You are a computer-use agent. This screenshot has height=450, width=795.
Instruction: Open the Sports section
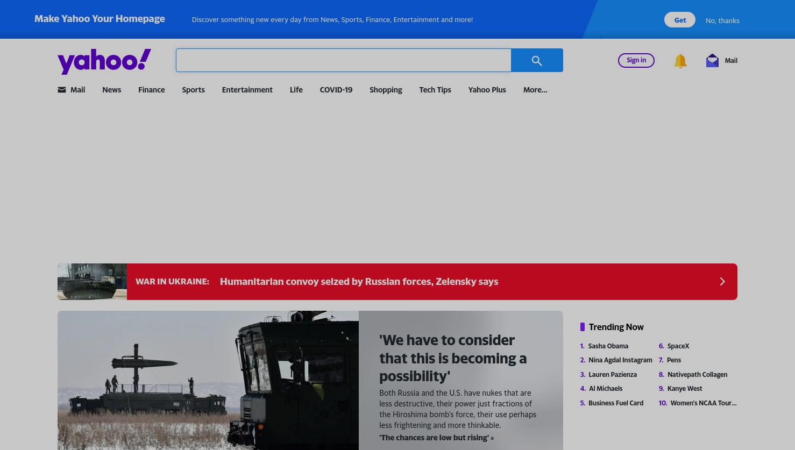click(193, 90)
